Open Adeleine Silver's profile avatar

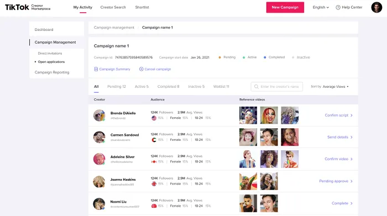(x=99, y=159)
